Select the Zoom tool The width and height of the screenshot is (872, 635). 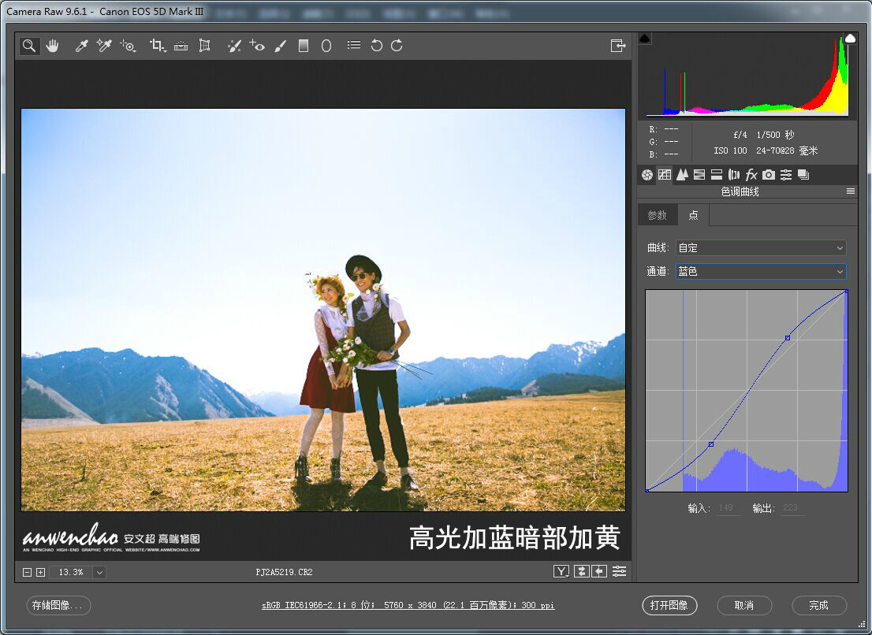29,46
